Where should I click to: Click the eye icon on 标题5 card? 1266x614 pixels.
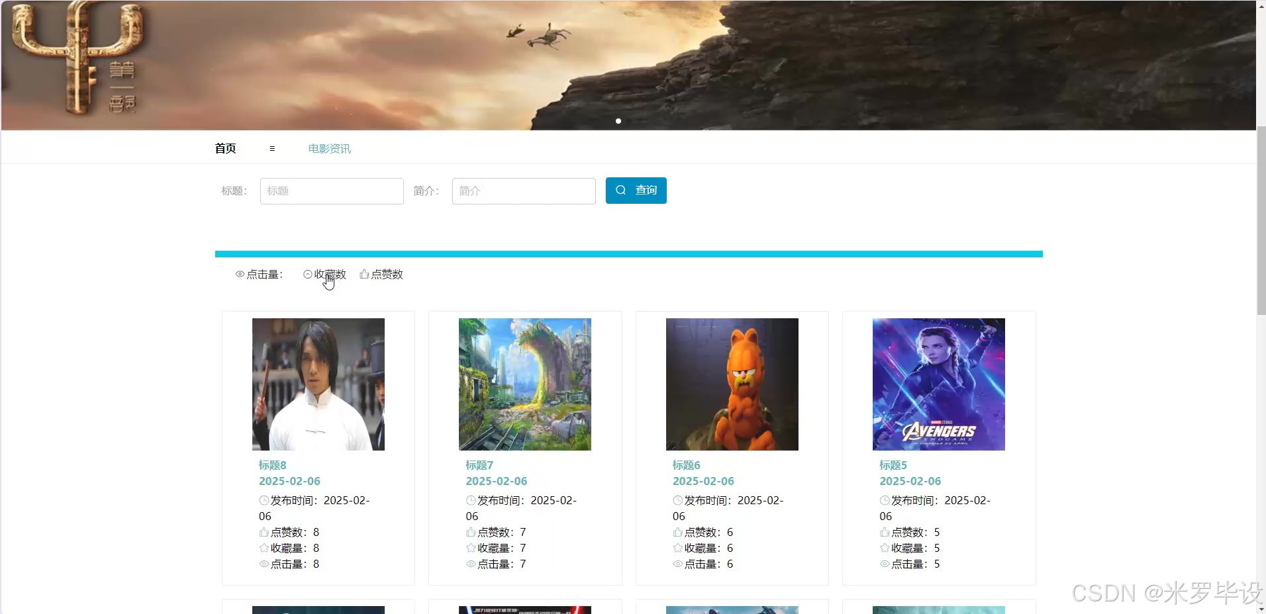coord(885,564)
